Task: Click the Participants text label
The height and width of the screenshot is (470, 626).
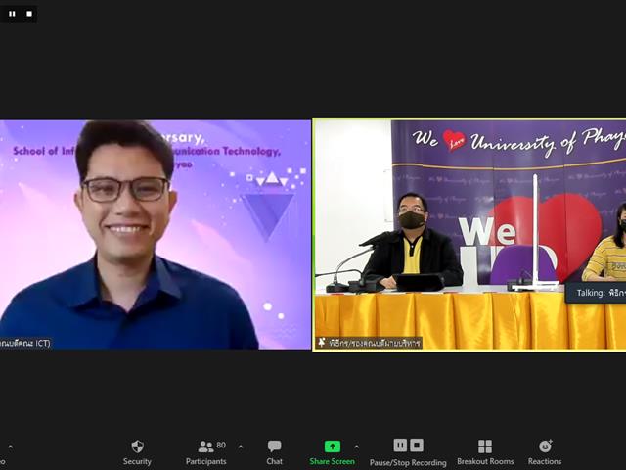Action: pyautogui.click(x=206, y=461)
